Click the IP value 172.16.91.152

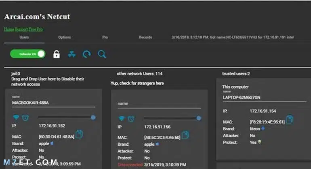coord(52,126)
